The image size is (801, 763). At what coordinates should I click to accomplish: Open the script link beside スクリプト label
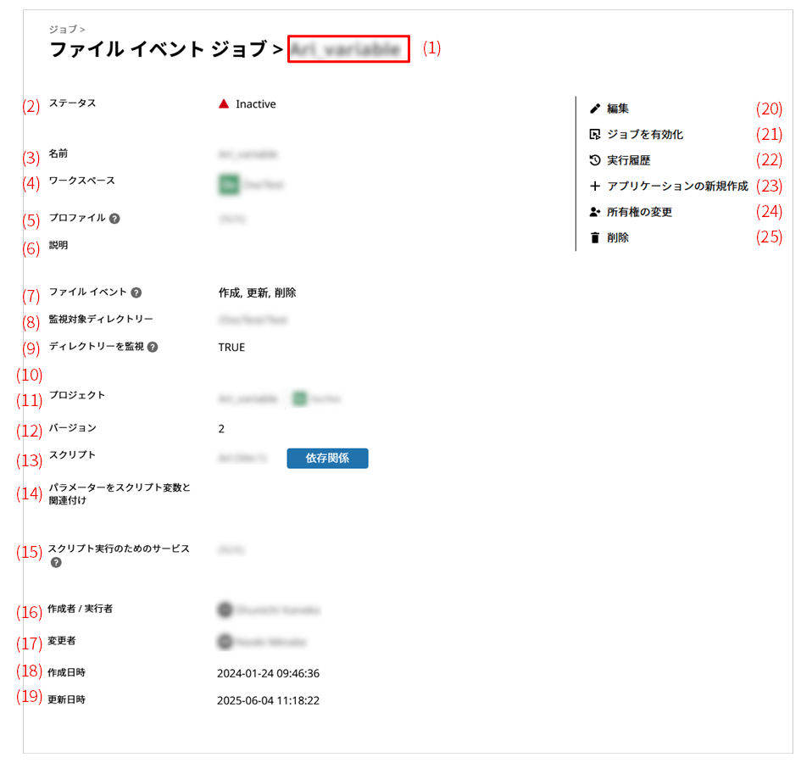coord(242,459)
